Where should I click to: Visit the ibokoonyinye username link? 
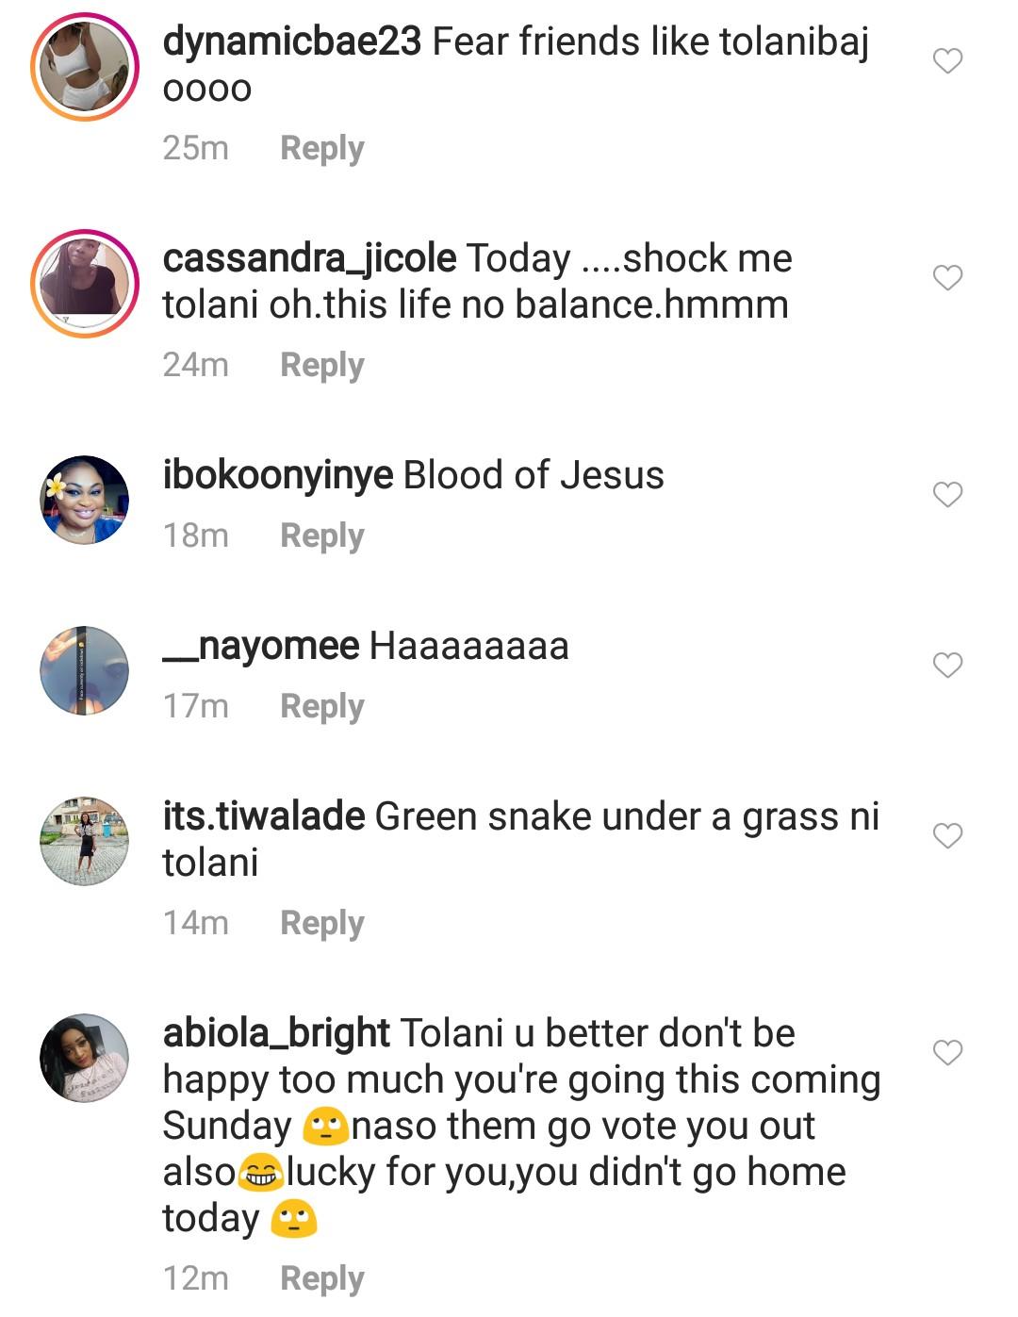(x=278, y=475)
